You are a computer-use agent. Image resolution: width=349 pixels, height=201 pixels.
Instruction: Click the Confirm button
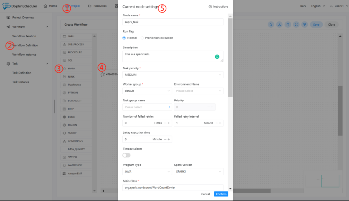pyautogui.click(x=221, y=194)
